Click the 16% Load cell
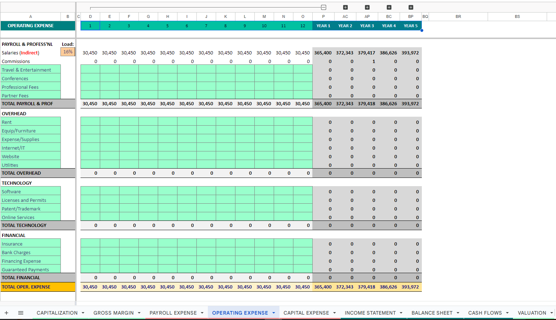556x320 pixels. (68, 52)
